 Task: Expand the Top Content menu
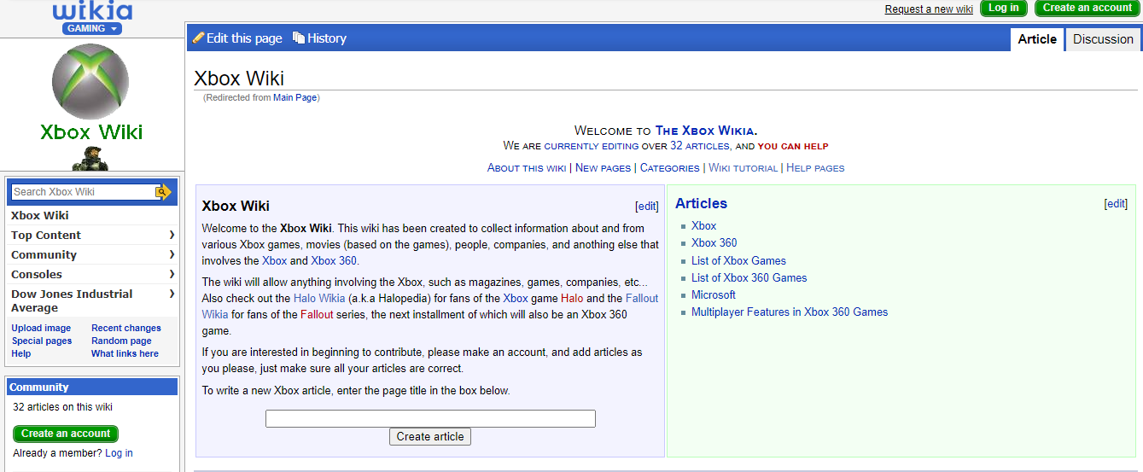coord(172,235)
